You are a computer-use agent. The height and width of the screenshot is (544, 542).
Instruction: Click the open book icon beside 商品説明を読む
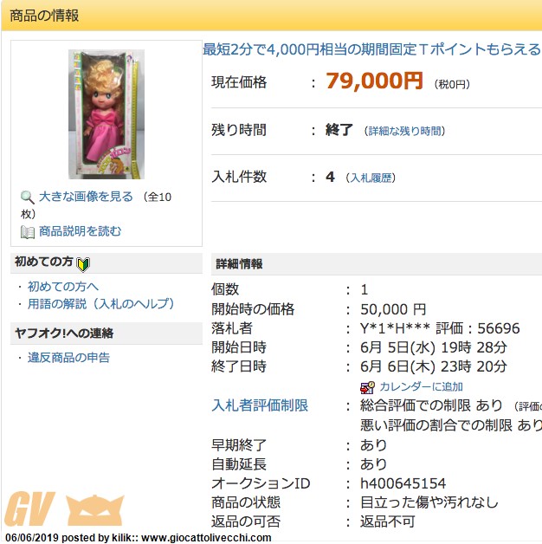click(28, 232)
